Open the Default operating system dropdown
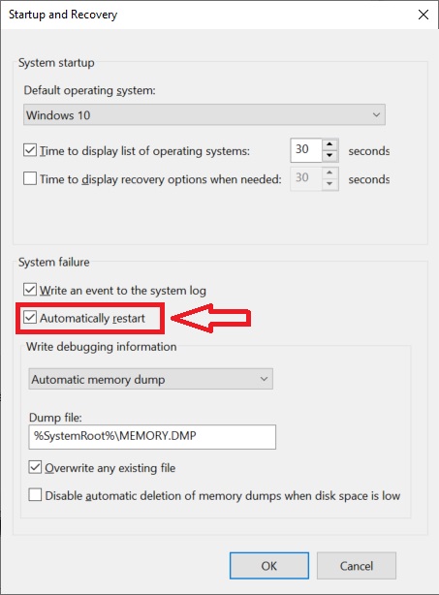Screen dimensions: 439x595 coord(204,114)
